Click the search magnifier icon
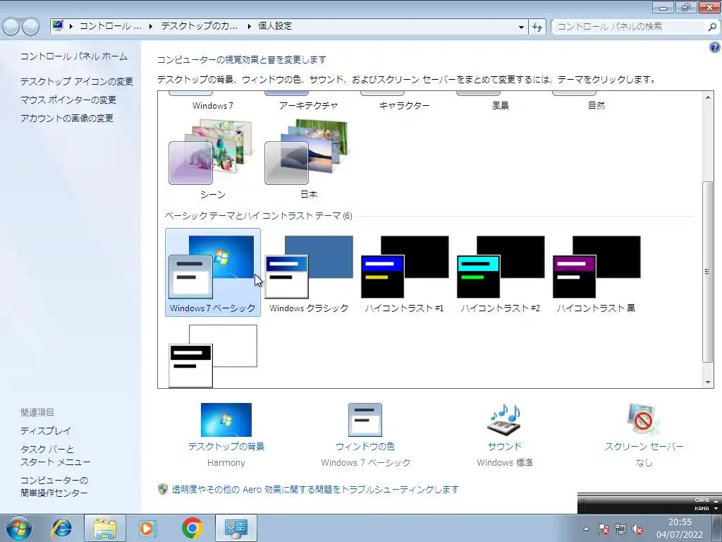This screenshot has width=722, height=542. pyautogui.click(x=712, y=27)
